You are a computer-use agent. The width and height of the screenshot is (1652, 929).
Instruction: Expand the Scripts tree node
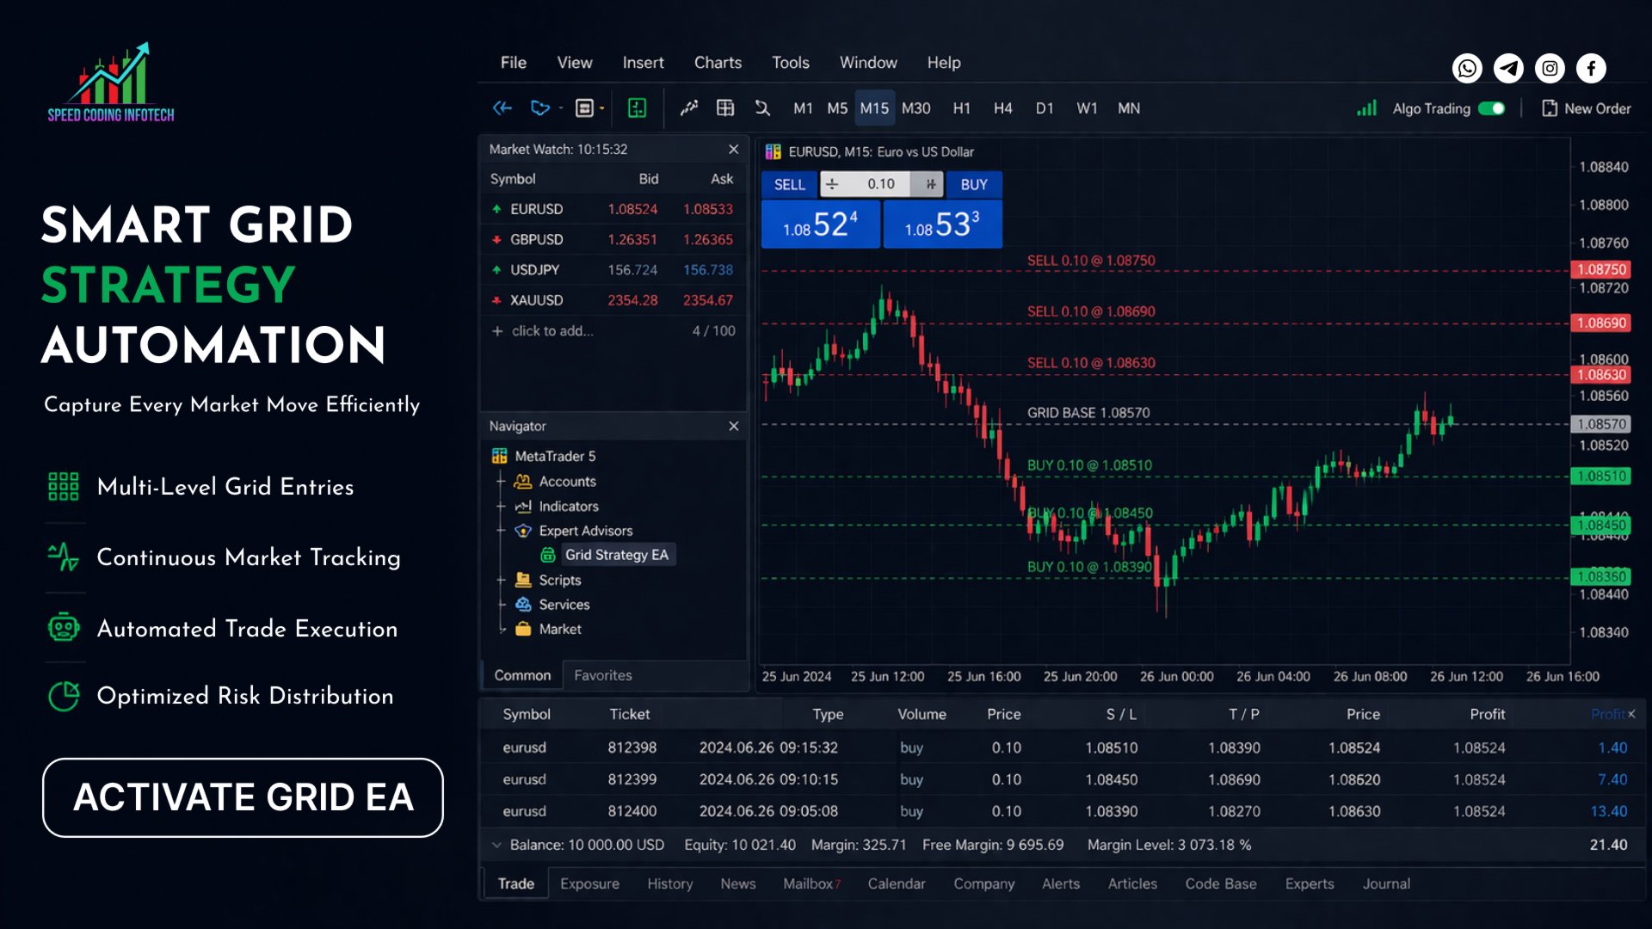point(501,581)
